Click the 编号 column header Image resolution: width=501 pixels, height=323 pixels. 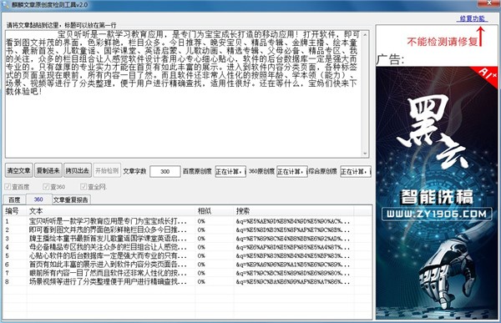pyautogui.click(x=15, y=211)
